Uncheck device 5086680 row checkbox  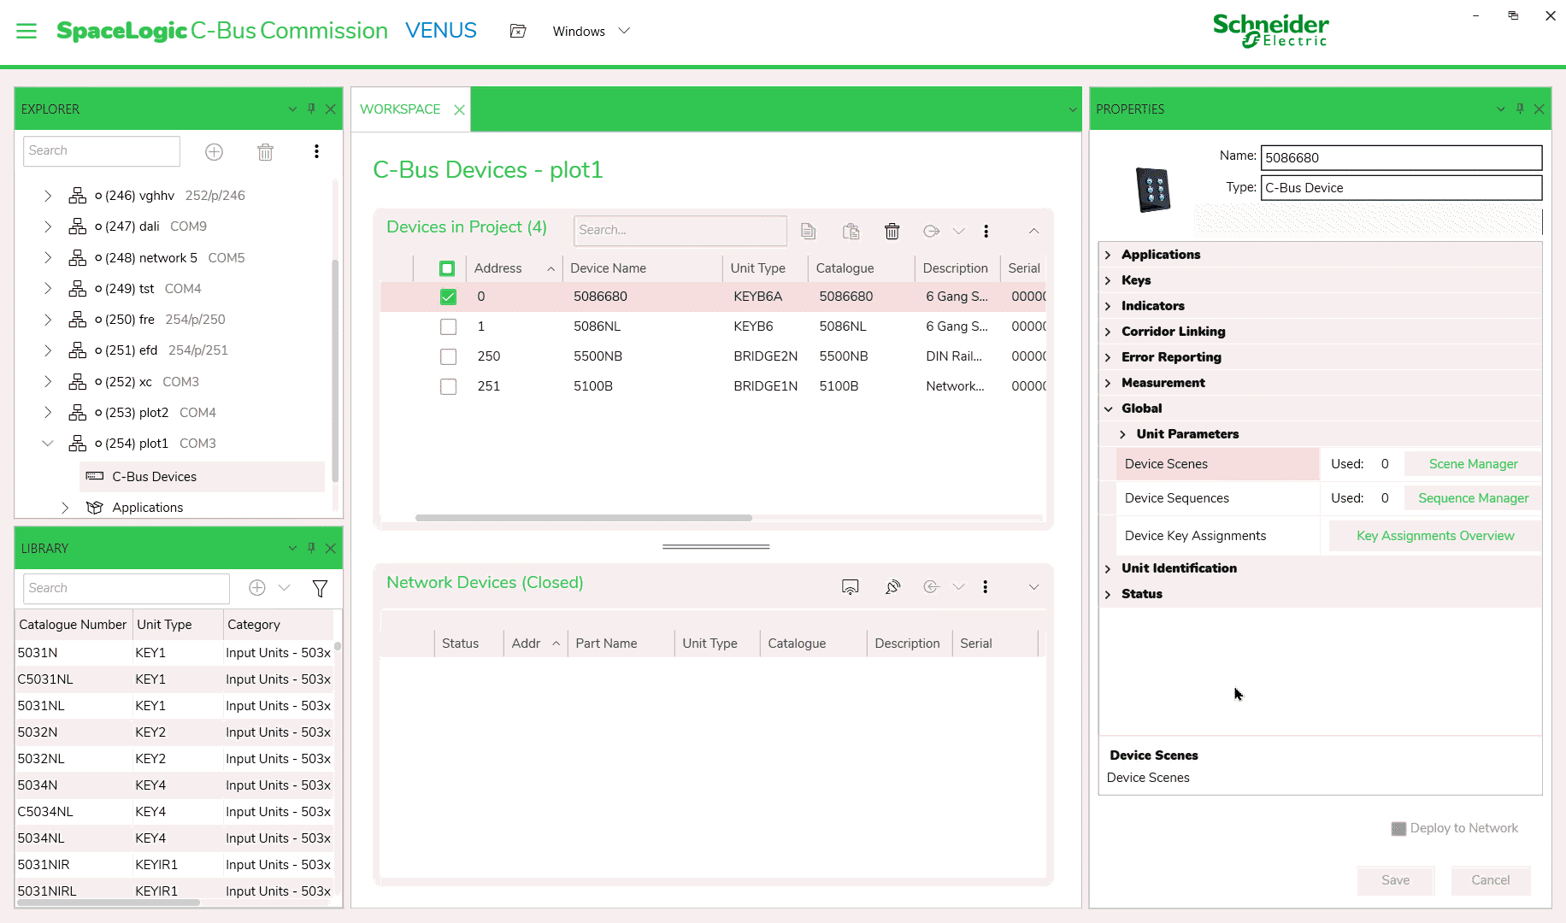point(448,297)
